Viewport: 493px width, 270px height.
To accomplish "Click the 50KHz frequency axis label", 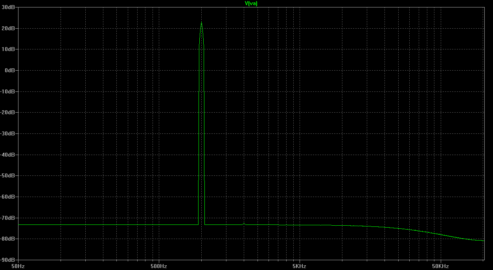I will coord(440,266).
